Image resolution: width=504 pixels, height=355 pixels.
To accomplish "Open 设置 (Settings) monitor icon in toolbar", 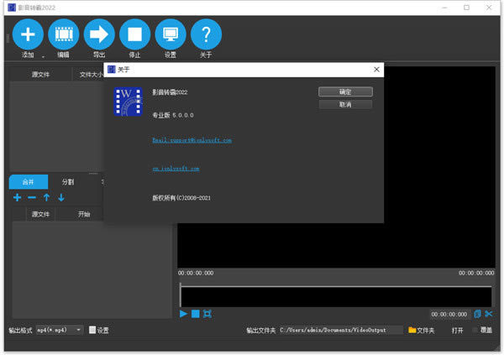I will (x=171, y=35).
